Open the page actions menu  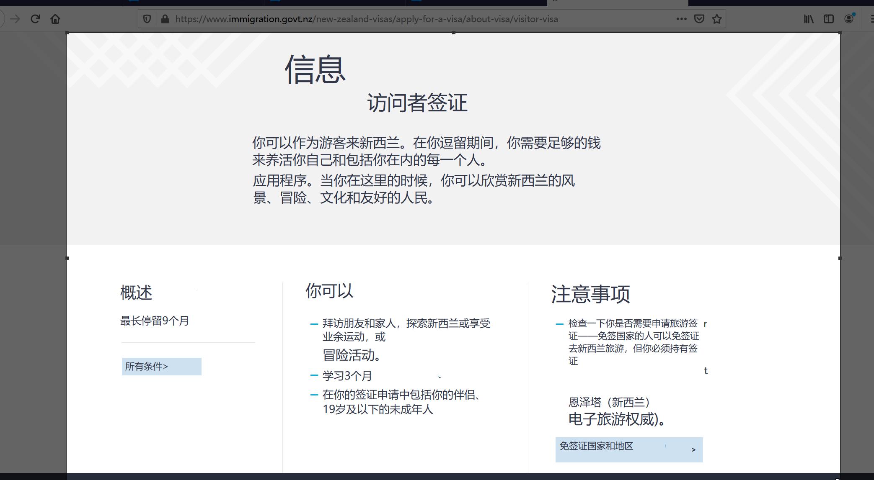(x=682, y=18)
